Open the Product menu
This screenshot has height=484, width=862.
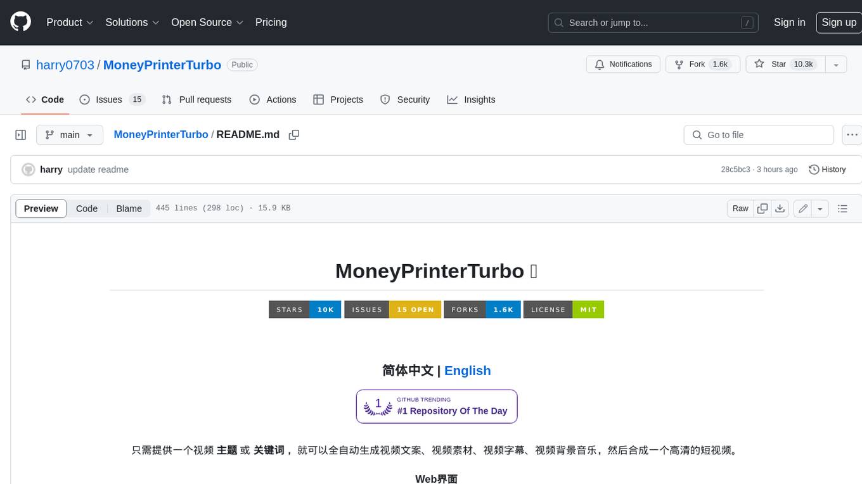(70, 22)
